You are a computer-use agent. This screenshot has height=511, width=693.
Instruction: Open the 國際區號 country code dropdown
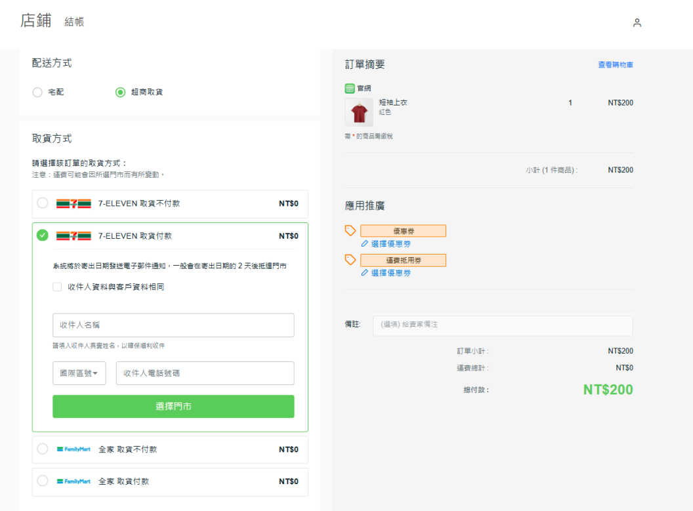pos(79,373)
